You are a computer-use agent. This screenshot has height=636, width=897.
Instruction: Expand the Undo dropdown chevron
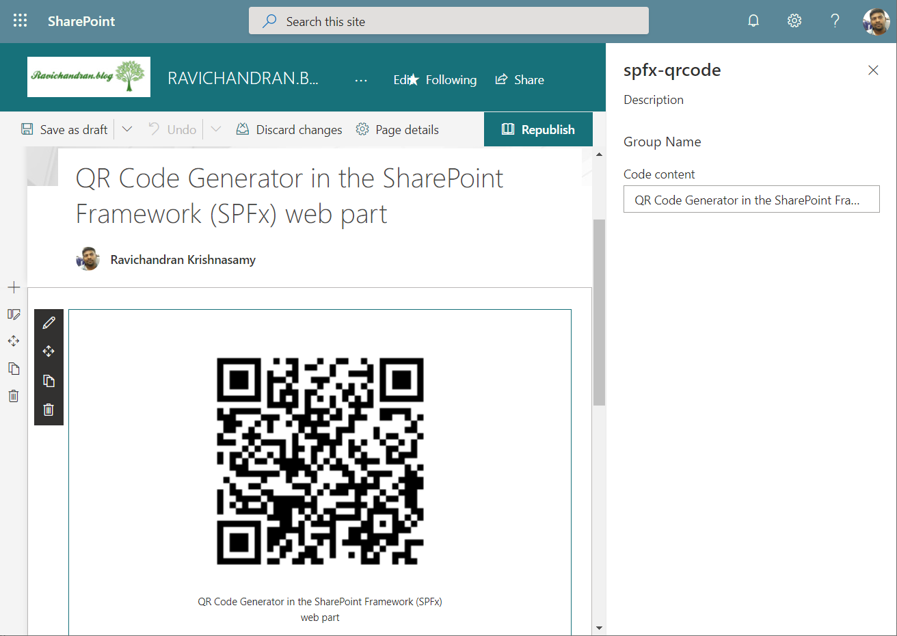pyautogui.click(x=216, y=129)
